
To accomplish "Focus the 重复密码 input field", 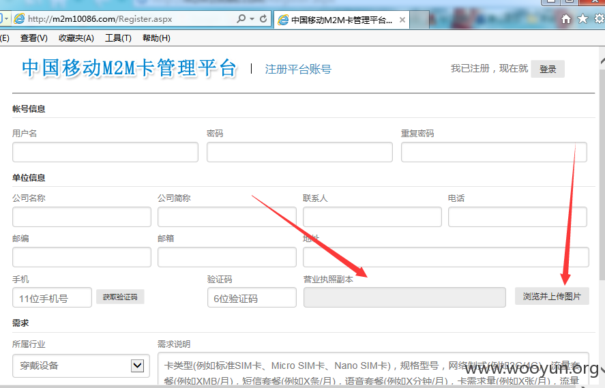I will point(494,152).
